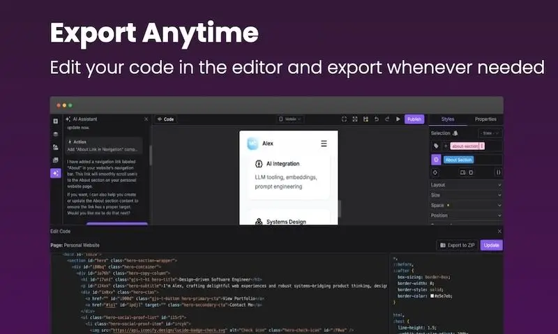The width and height of the screenshot is (558, 334).
Task: Open the assets panel icon
Action: pos(56,147)
